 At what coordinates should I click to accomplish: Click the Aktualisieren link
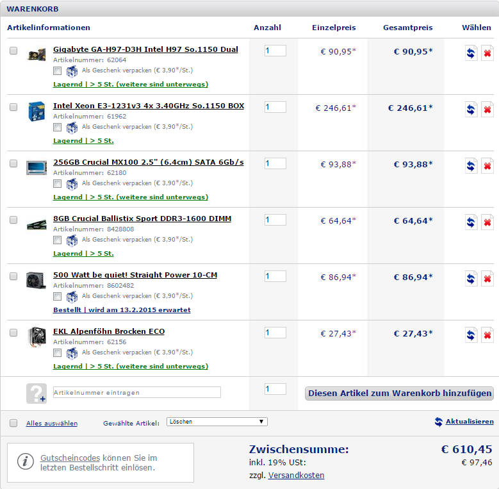470,421
